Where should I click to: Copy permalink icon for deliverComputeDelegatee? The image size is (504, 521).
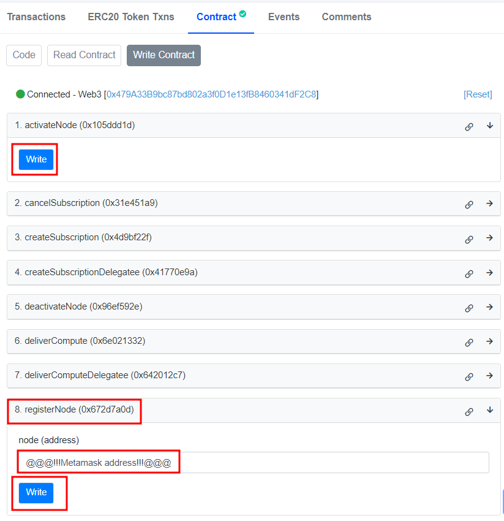pos(469,377)
